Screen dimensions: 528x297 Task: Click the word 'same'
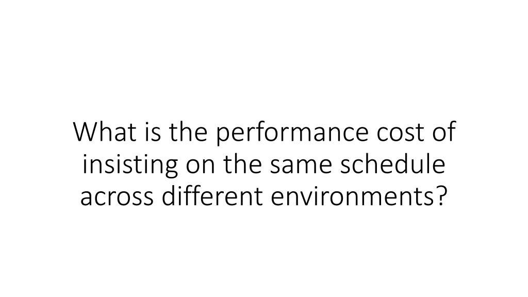tap(301, 167)
